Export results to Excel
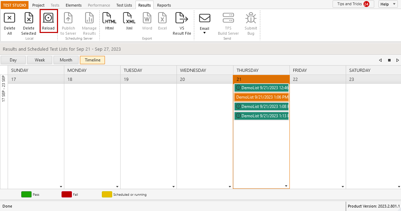 click(x=162, y=18)
